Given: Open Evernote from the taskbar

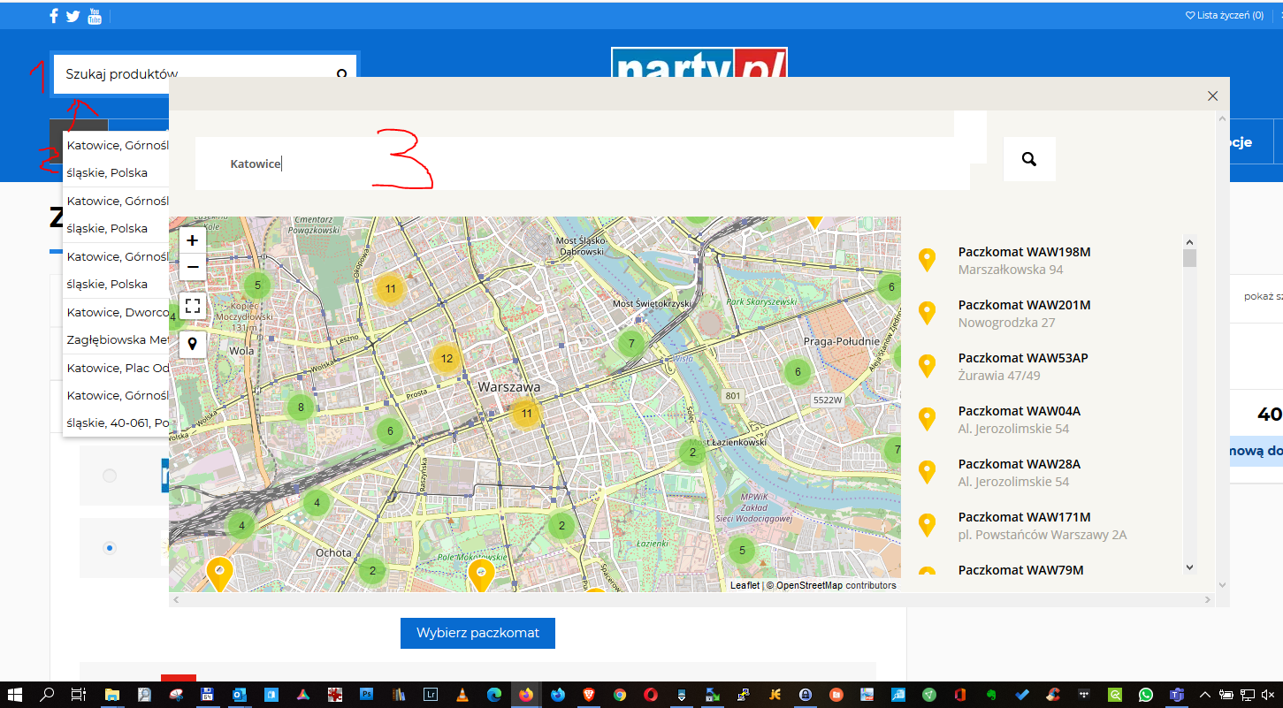Looking at the screenshot, I should 991,695.
